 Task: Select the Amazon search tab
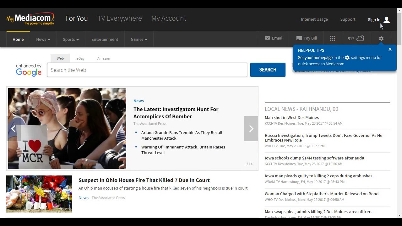pos(104,58)
